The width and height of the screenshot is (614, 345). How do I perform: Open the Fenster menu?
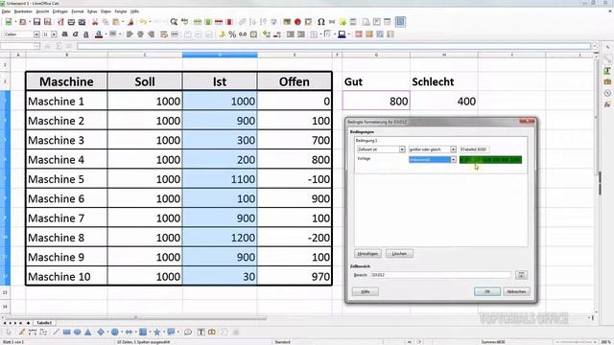tap(121, 11)
